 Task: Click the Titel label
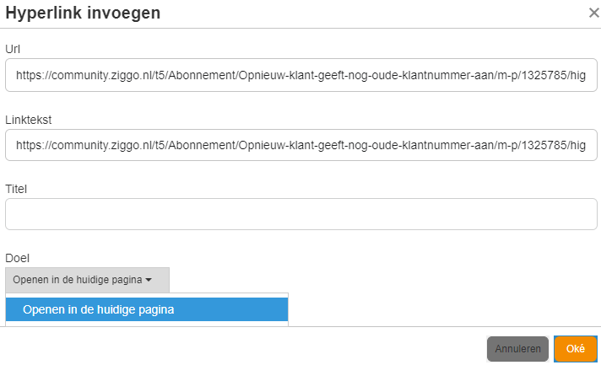(16, 189)
